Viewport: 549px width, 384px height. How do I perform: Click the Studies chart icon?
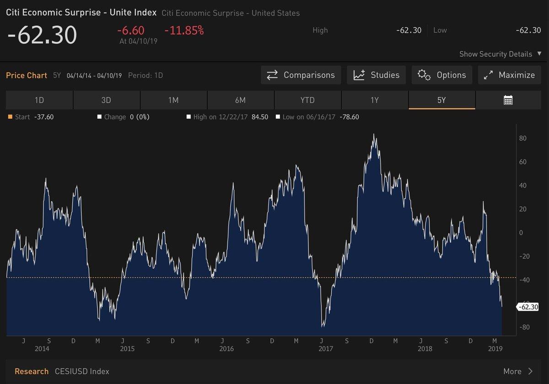coord(359,75)
